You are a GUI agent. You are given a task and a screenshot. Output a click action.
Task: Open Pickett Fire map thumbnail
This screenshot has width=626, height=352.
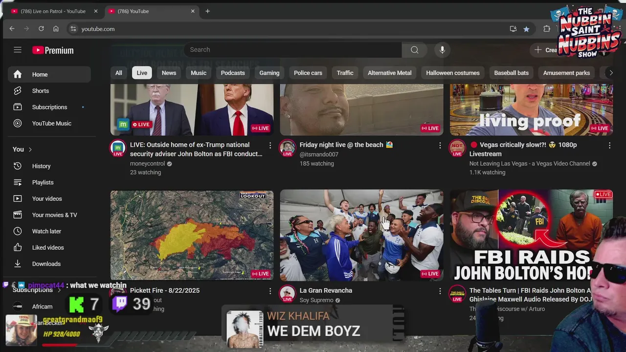coord(192,235)
